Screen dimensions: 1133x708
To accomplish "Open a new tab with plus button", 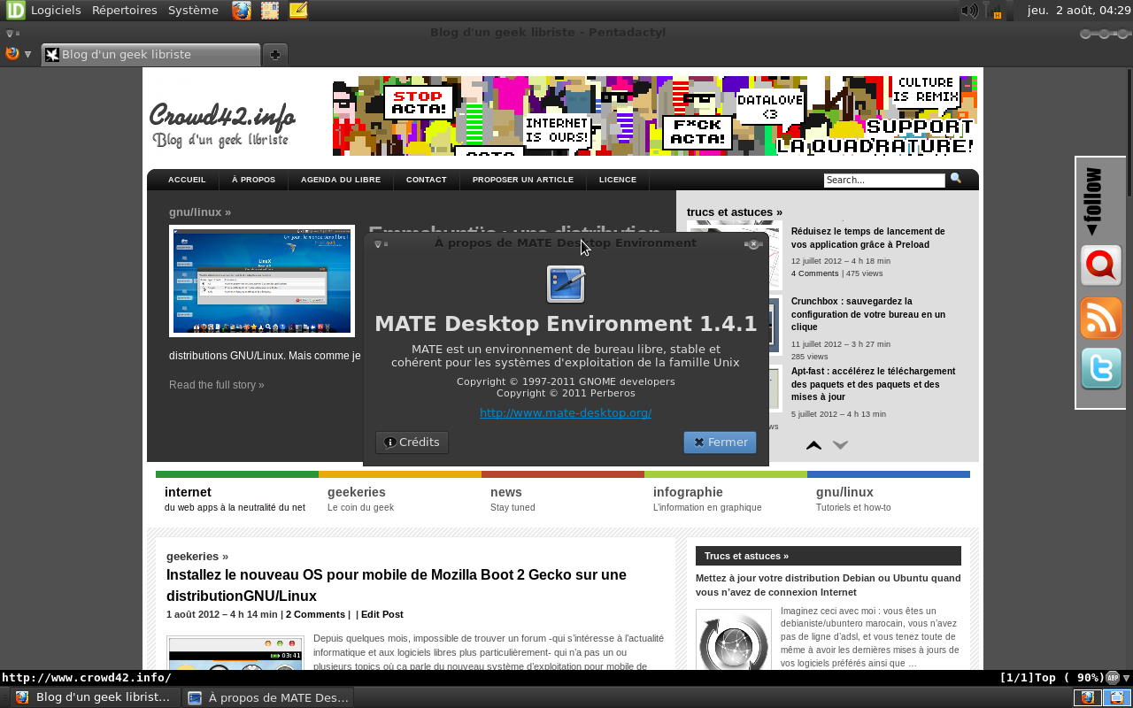I will [275, 55].
